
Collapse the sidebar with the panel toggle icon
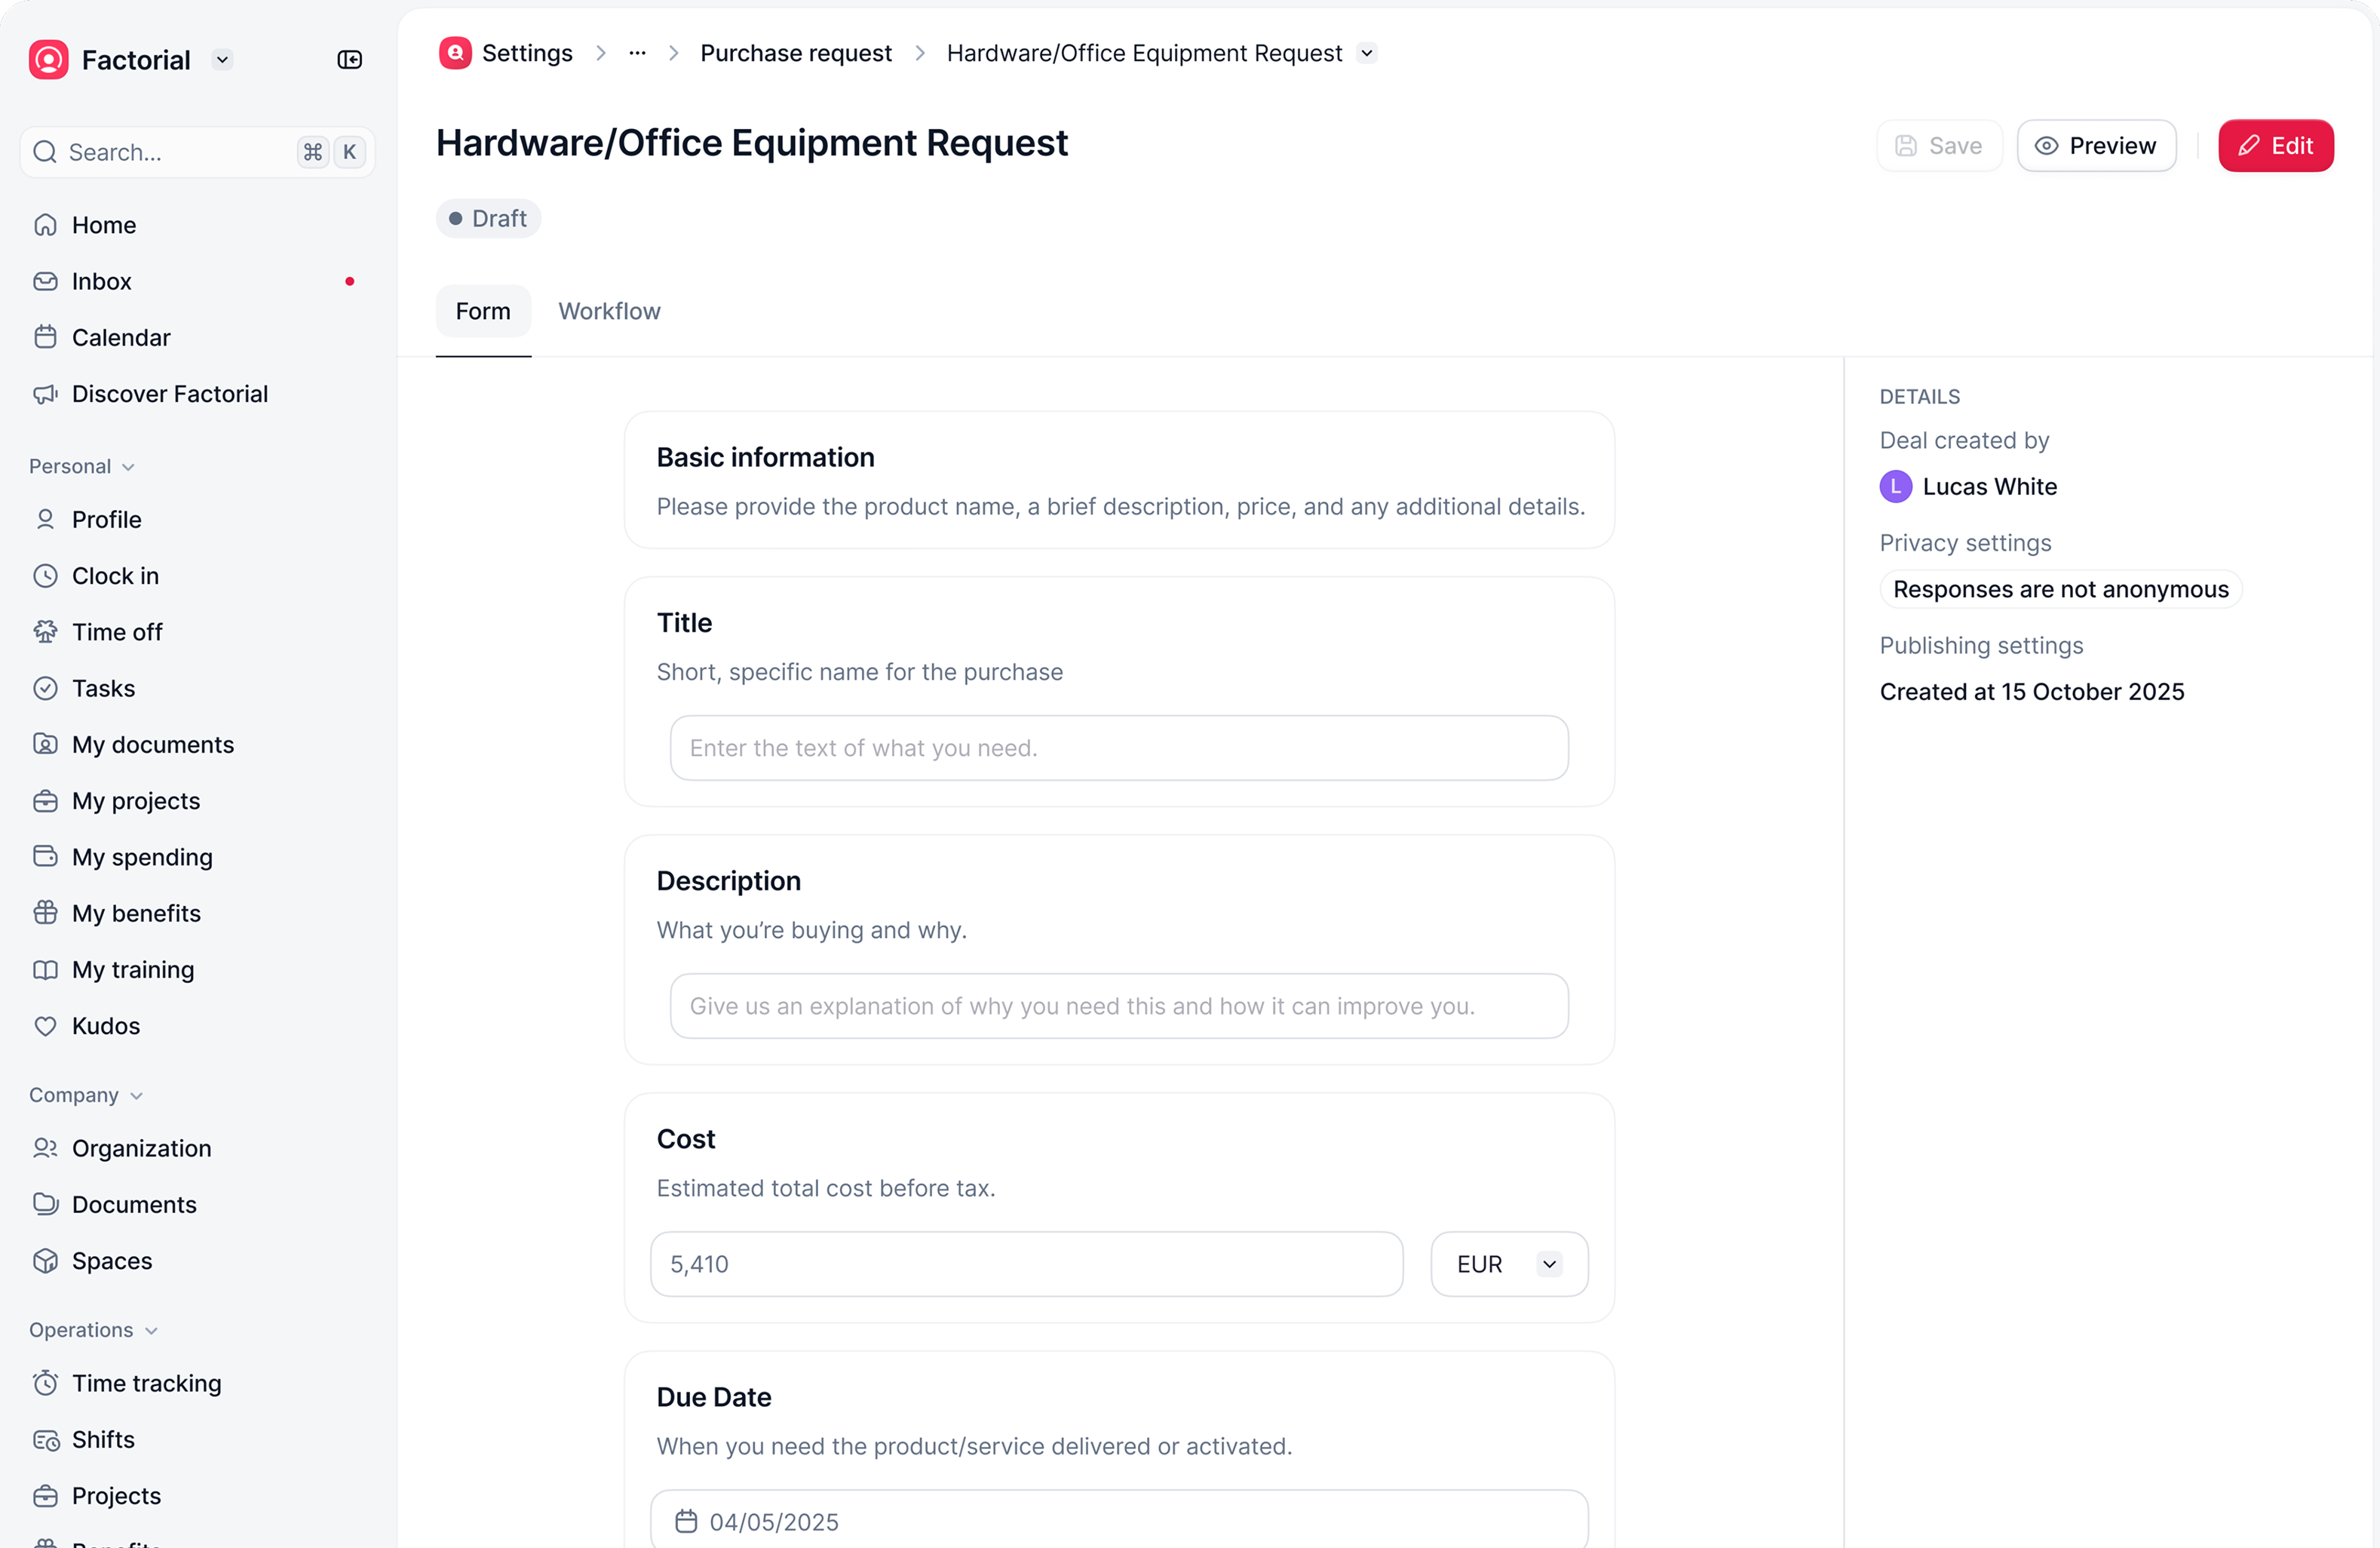tap(349, 60)
